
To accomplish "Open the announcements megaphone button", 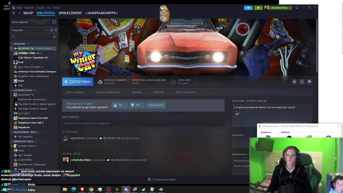I will [248, 8].
